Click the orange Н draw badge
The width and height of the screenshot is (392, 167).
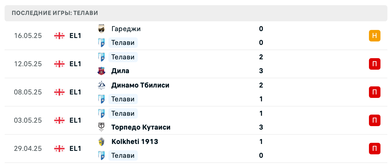point(374,36)
